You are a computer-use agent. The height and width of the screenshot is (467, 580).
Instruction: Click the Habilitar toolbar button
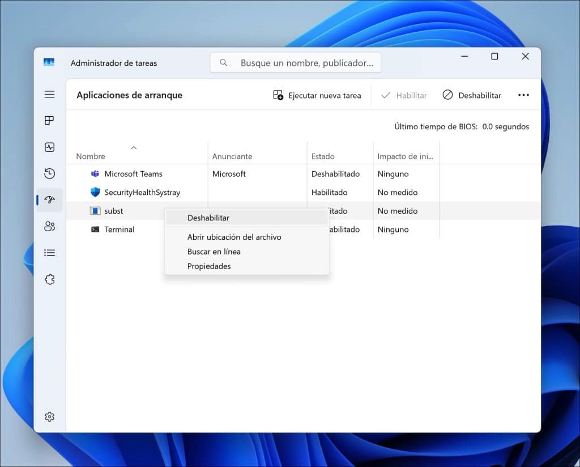(404, 95)
